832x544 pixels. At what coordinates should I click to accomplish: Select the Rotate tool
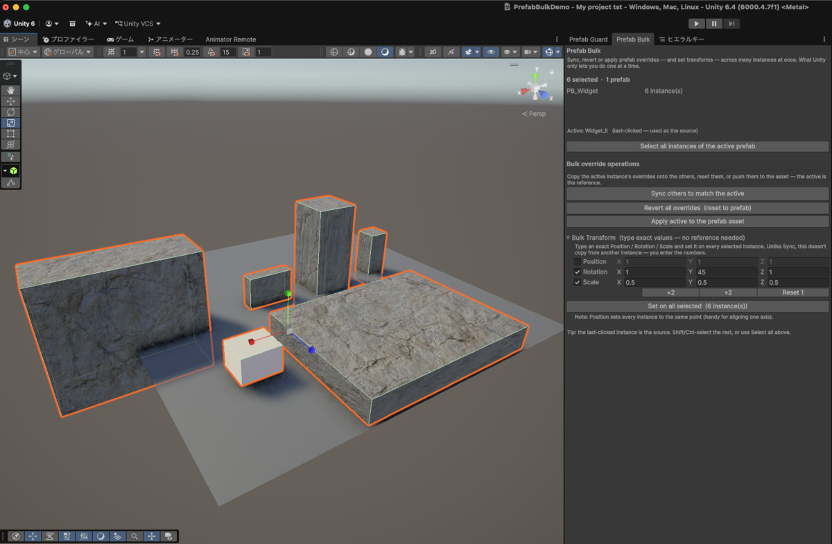(x=11, y=112)
